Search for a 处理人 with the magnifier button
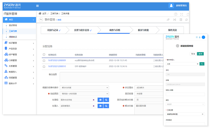Screen dimensions: 211x129 coord(106,106)
